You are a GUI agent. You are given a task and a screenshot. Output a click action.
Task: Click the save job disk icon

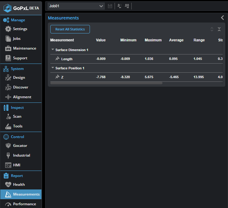coord(110,6)
